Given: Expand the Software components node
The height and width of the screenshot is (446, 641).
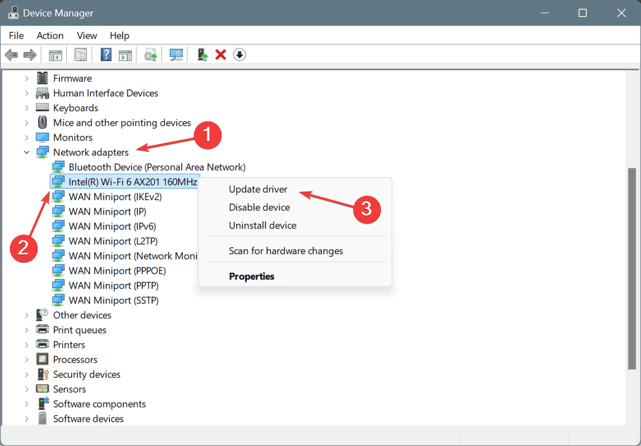Looking at the screenshot, I should 27,404.
